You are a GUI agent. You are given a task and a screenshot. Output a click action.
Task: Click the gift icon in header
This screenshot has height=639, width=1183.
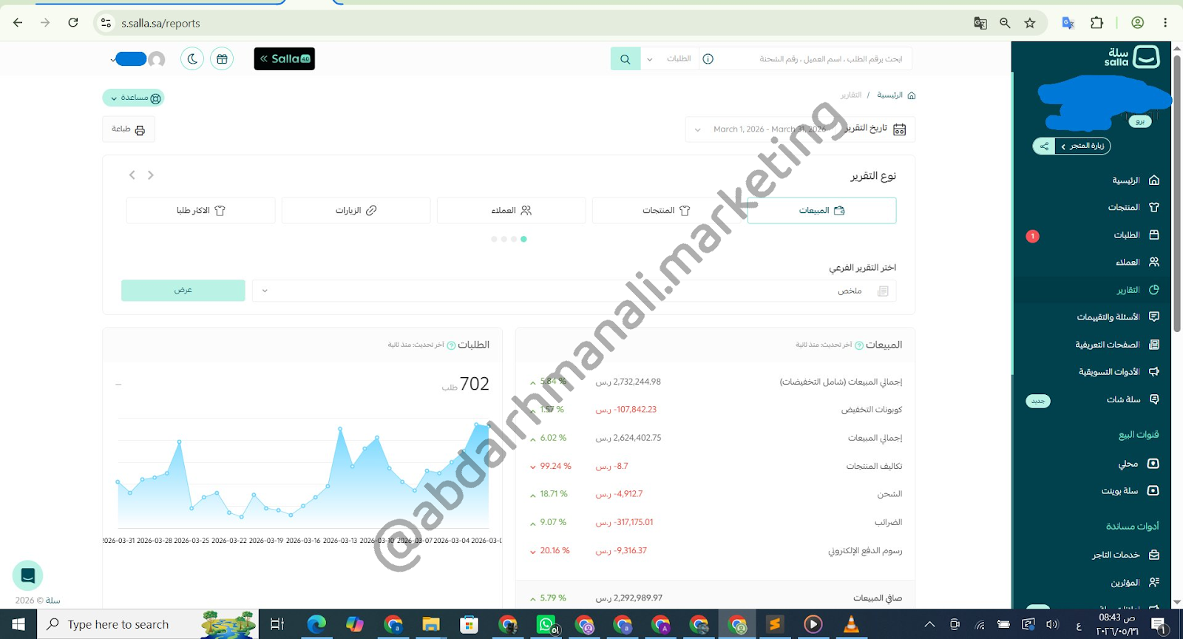(x=222, y=58)
